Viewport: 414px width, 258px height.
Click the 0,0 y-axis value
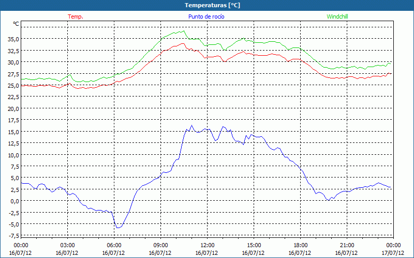[x=15, y=201]
